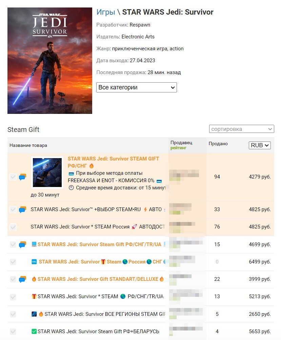Viewport: 281px width, 340px height.
Task: Click fire icon after РФ/СНГ in the first offer
Action: pyautogui.click(x=92, y=166)
